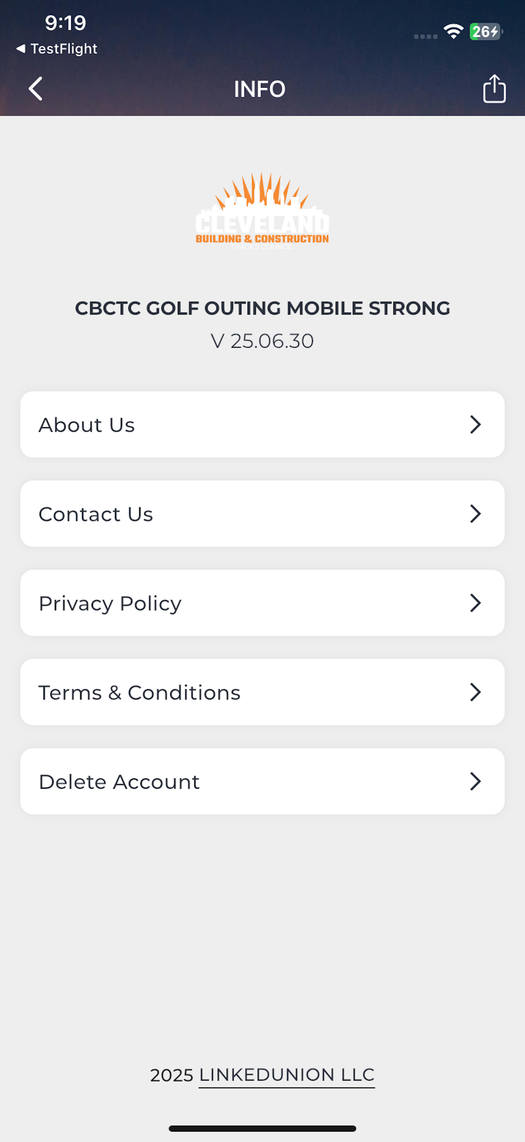Viewport: 525px width, 1142px height.
Task: Open the Contact Us row
Action: (262, 513)
